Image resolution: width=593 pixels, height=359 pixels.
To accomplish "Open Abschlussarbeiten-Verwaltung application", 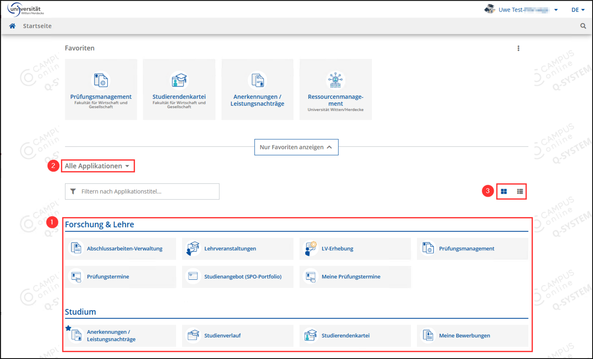I will (x=124, y=248).
